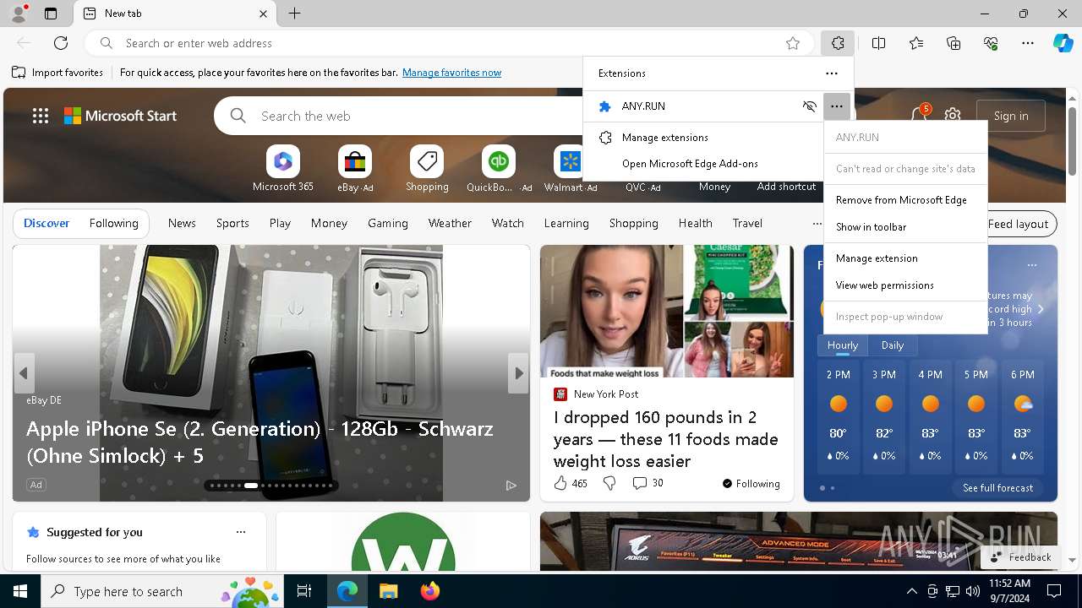Open the Gaming feed category

[x=388, y=223]
